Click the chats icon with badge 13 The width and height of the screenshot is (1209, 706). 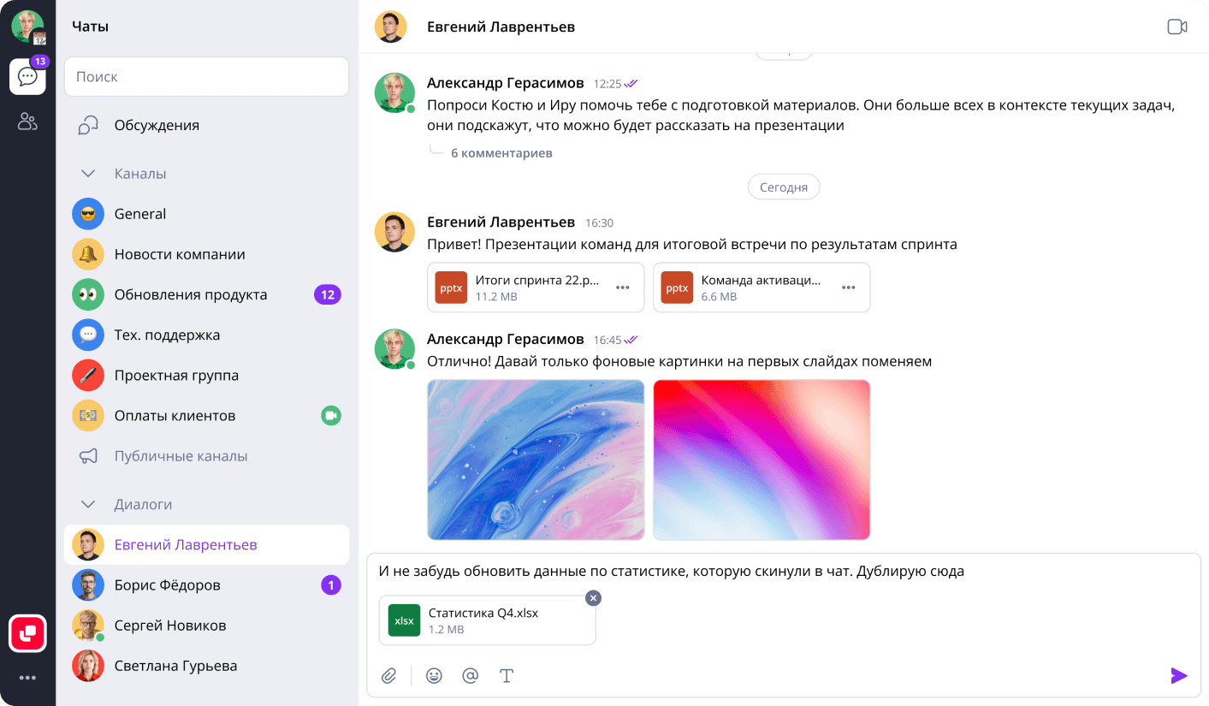click(27, 76)
